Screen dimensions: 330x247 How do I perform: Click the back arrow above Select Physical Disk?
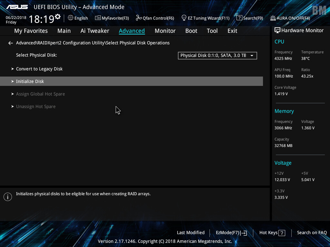10,43
